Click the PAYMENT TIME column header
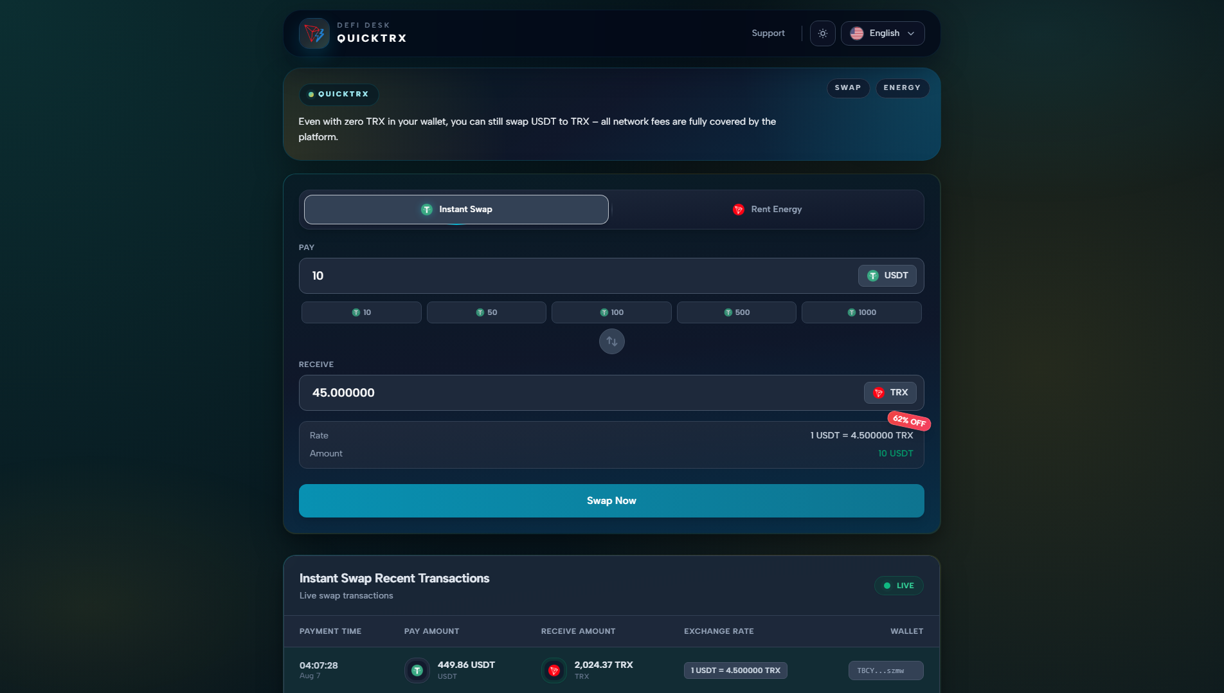Viewport: 1224px width, 693px height. click(330, 631)
